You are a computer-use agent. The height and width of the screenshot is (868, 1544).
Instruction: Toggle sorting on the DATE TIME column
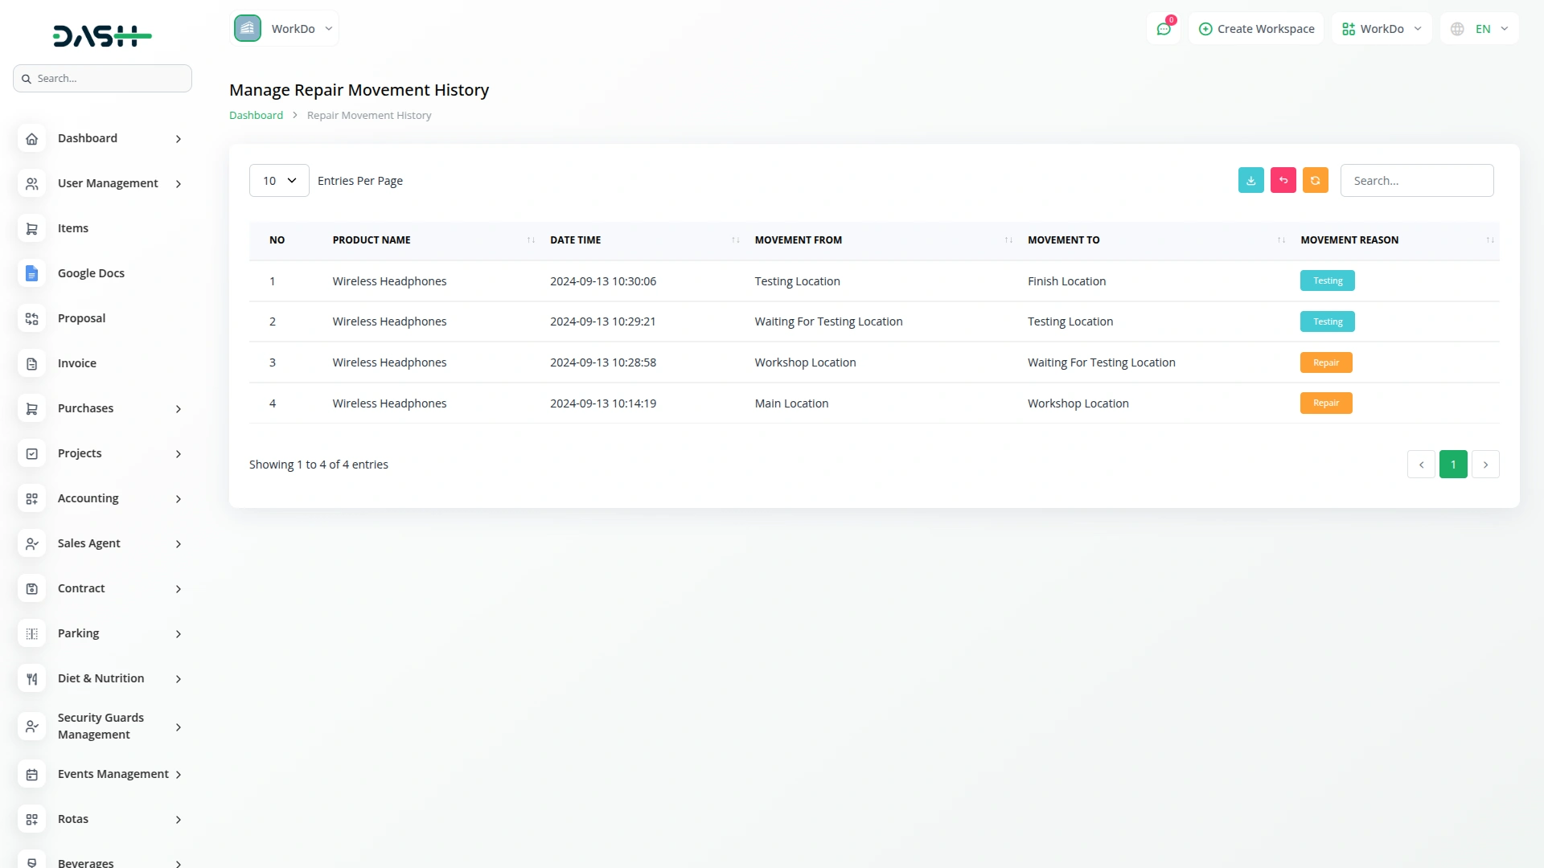tap(734, 240)
